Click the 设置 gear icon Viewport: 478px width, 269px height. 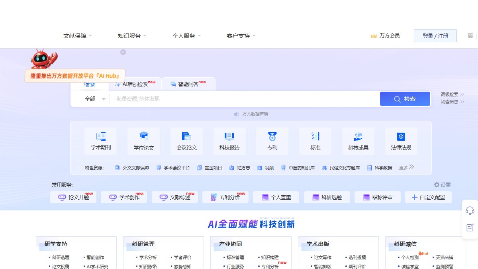(437, 185)
